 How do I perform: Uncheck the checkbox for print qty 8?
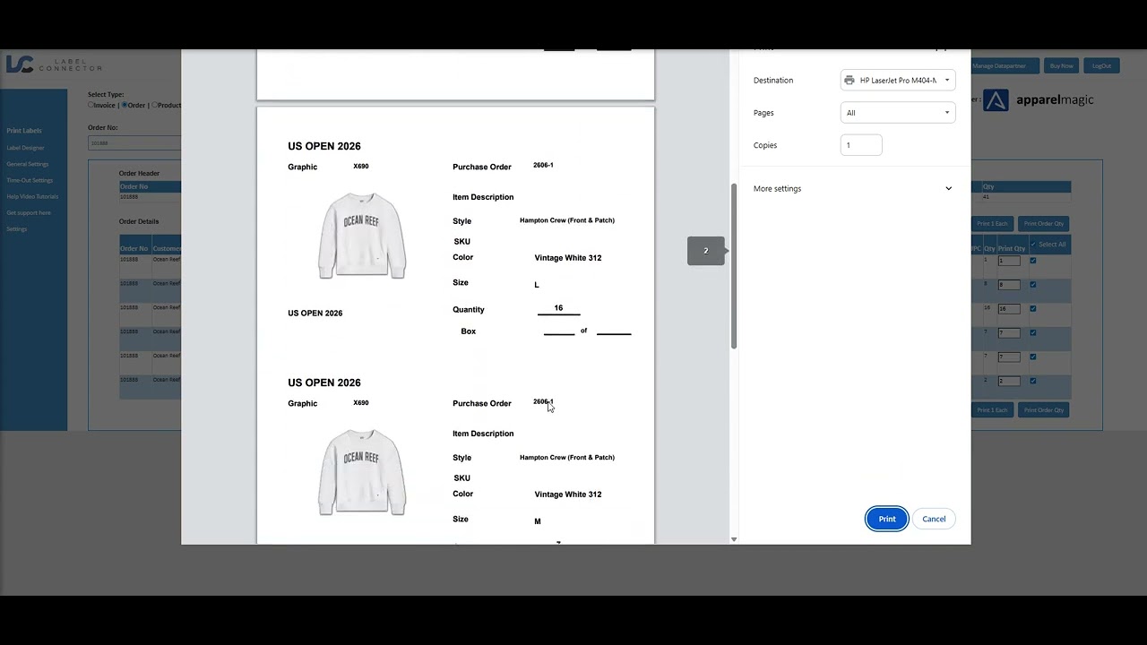pyautogui.click(x=1033, y=285)
